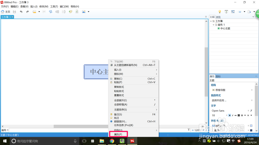259x145 pixels.
Task: Click the cloud upload share icon
Action: click(240, 12)
